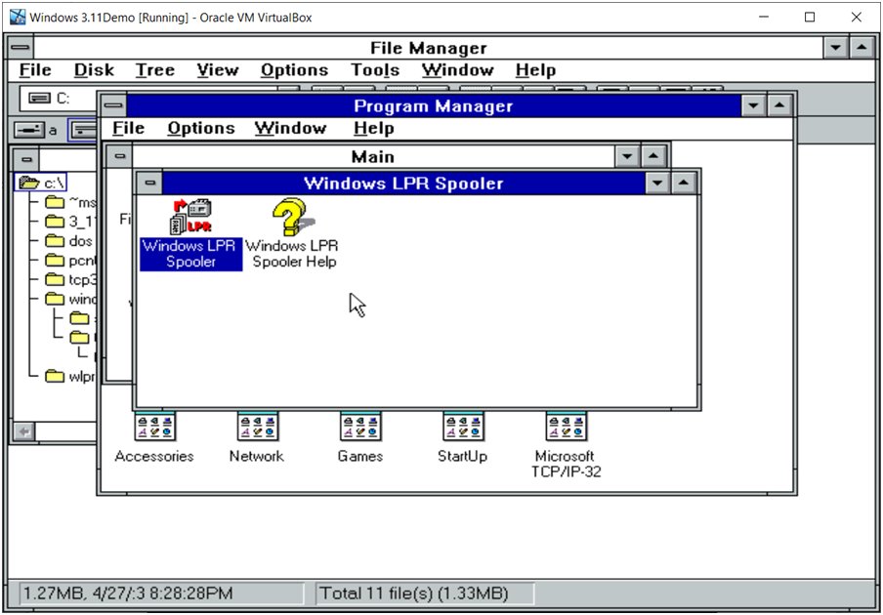Open File Manager's Disk menu

(94, 69)
